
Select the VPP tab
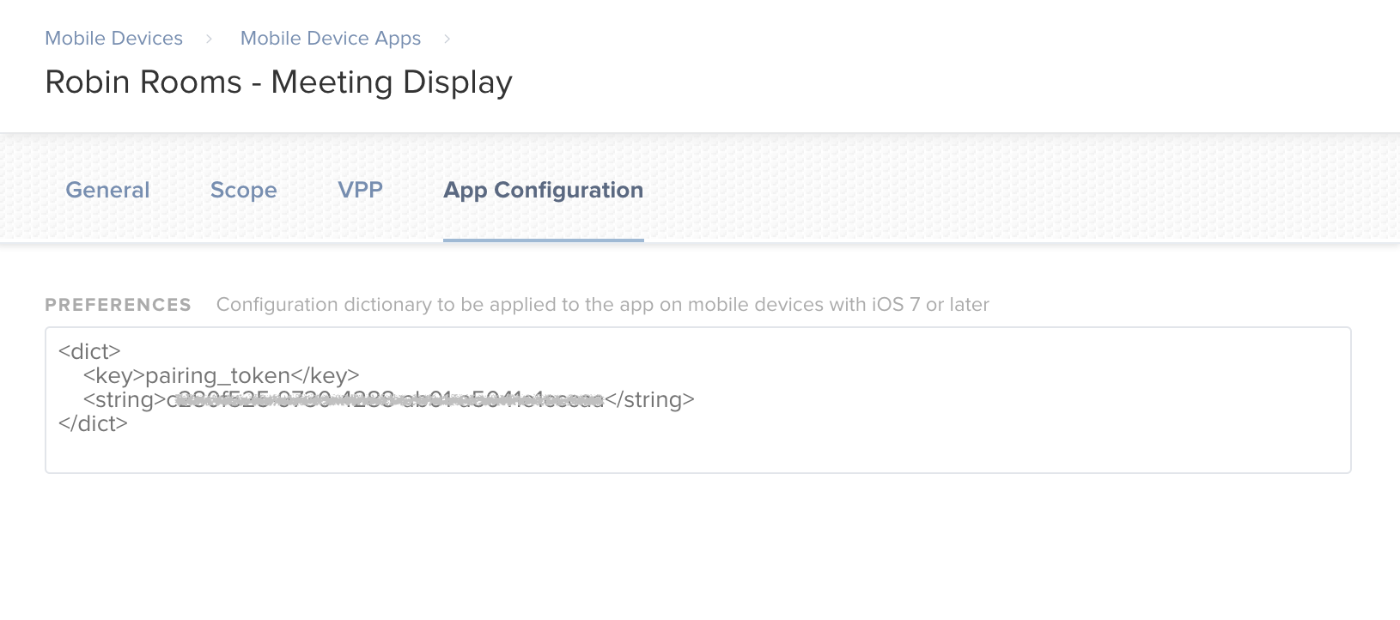coord(360,190)
